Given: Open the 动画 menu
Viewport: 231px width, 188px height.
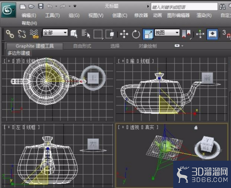Looking at the screenshot, I should 157,15.
